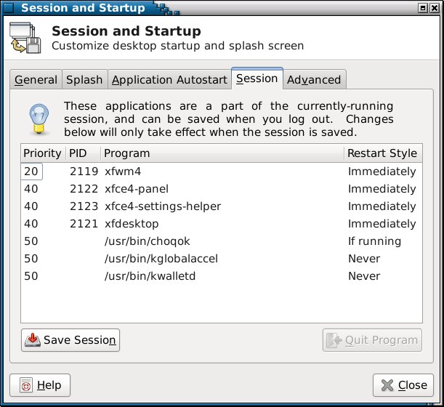Viewport: 444px width, 407px height.
Task: Go to Application Autostart tab
Action: pos(169,80)
